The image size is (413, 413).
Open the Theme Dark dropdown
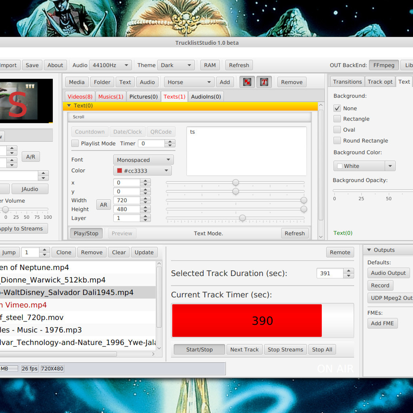176,65
